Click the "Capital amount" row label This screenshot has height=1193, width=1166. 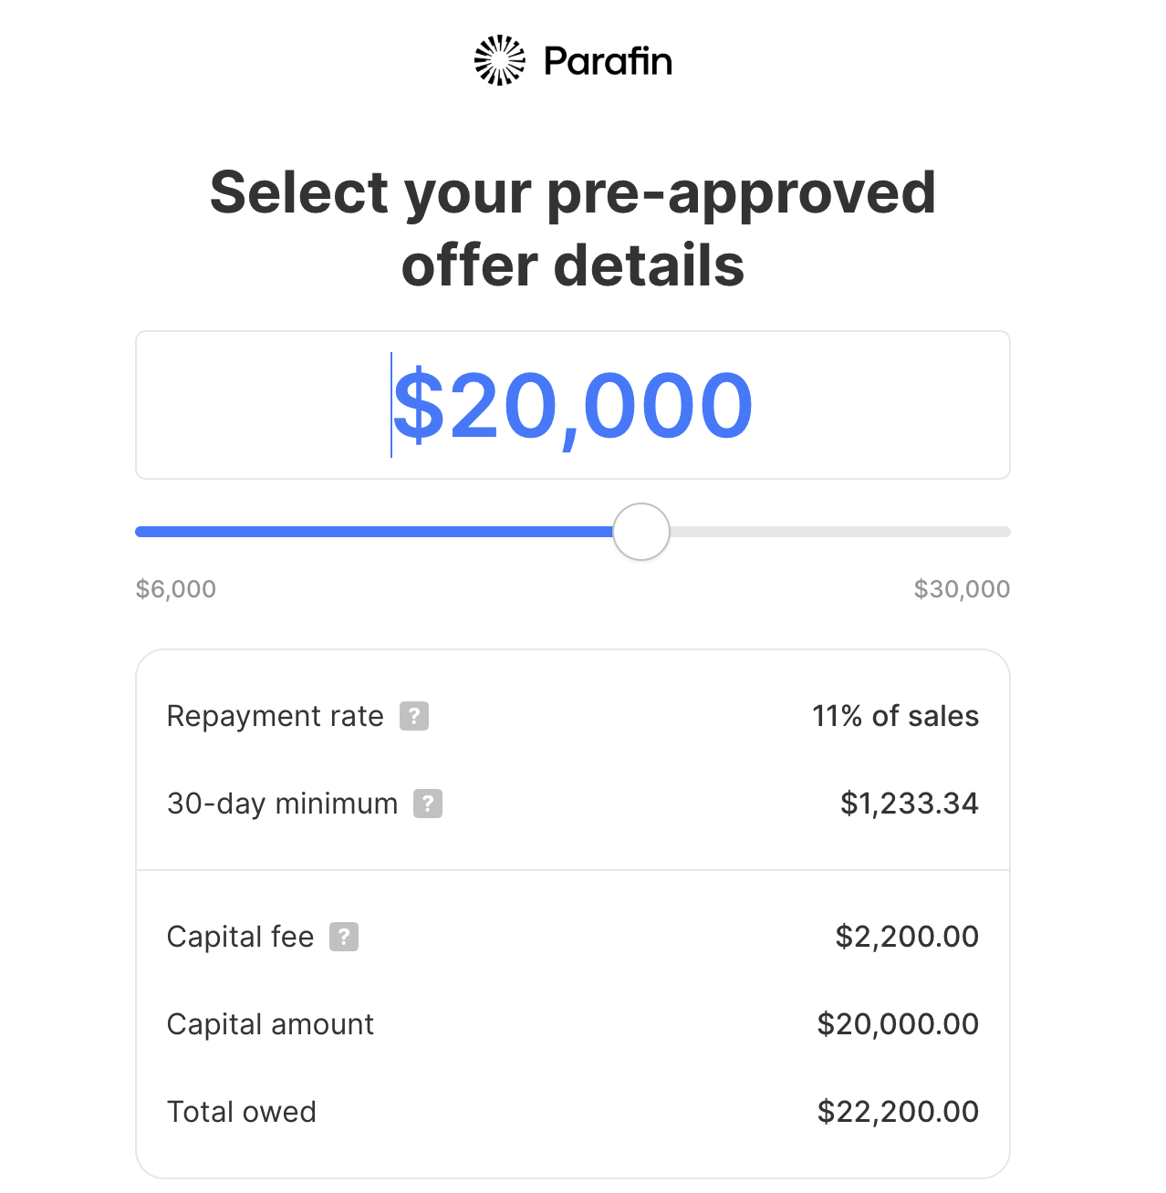tap(270, 1024)
